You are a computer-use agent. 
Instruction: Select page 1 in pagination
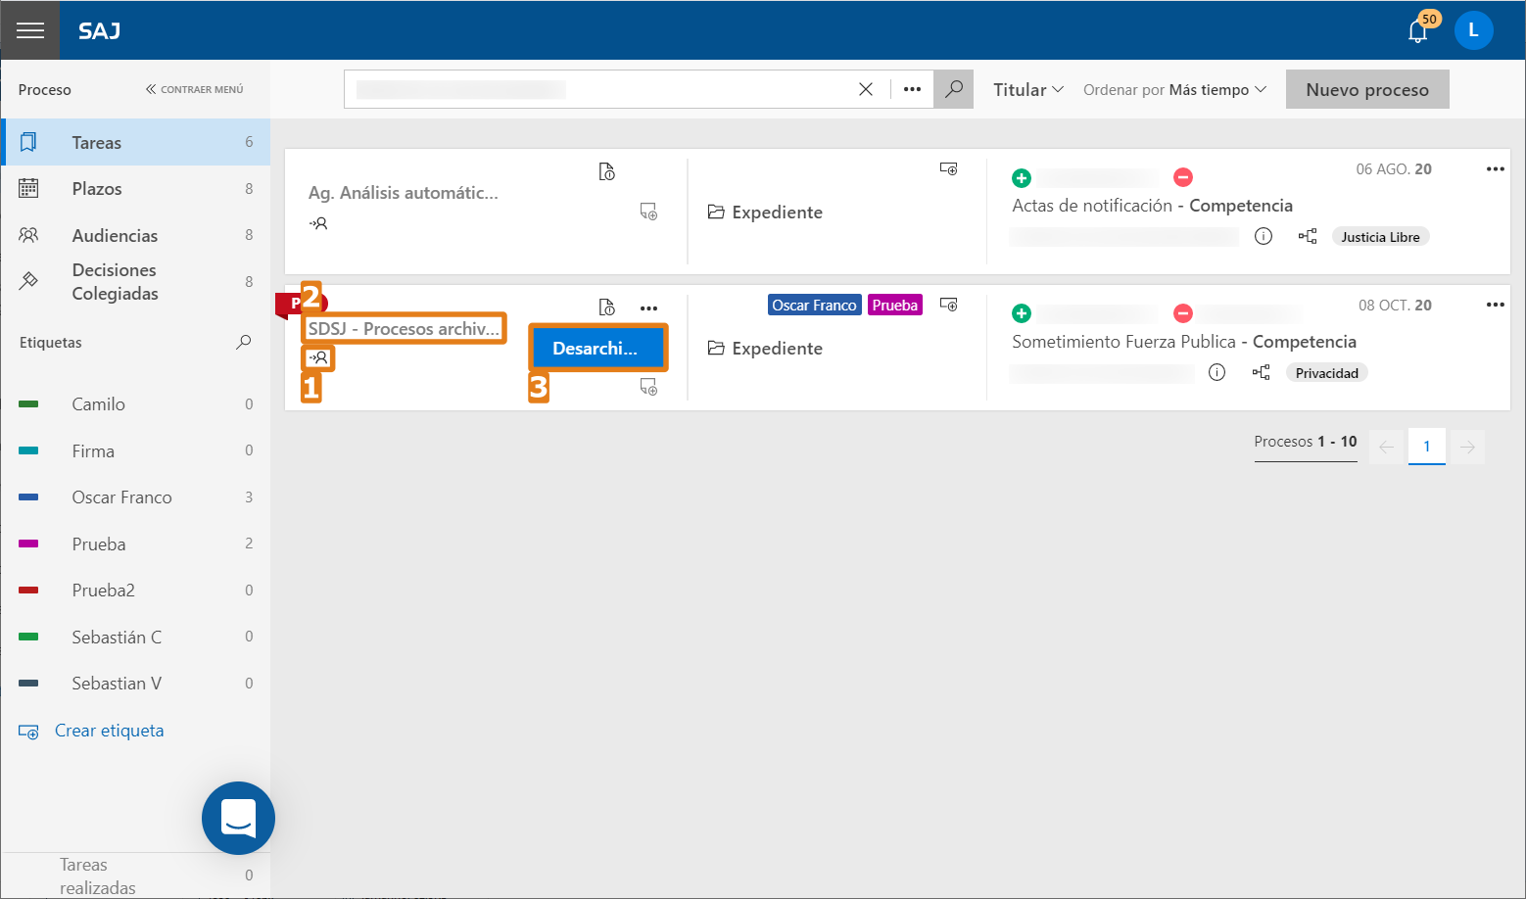tap(1427, 447)
